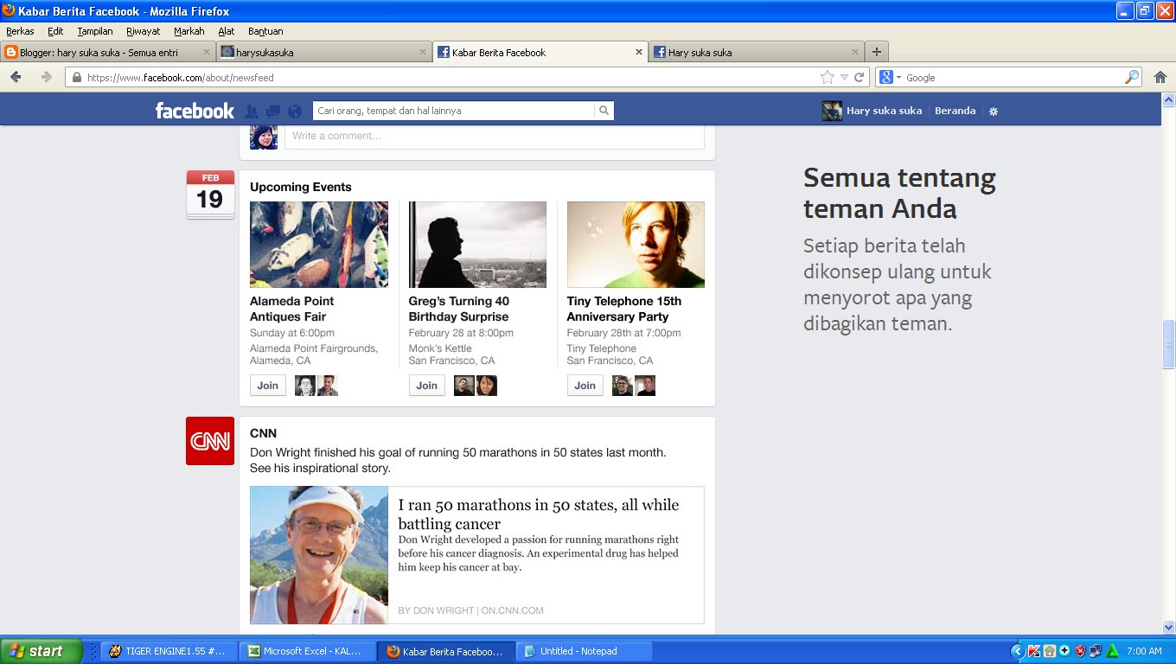Open the Facebook notifications globe icon
This screenshot has height=664, width=1176.
295,112
